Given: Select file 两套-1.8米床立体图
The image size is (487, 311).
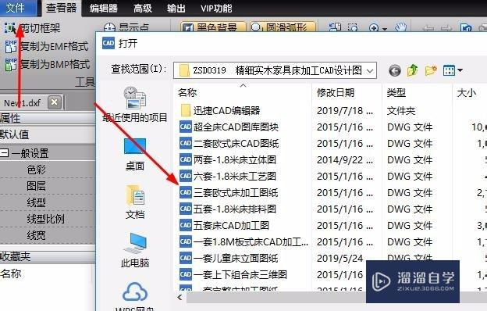Looking at the screenshot, I should tap(228, 160).
